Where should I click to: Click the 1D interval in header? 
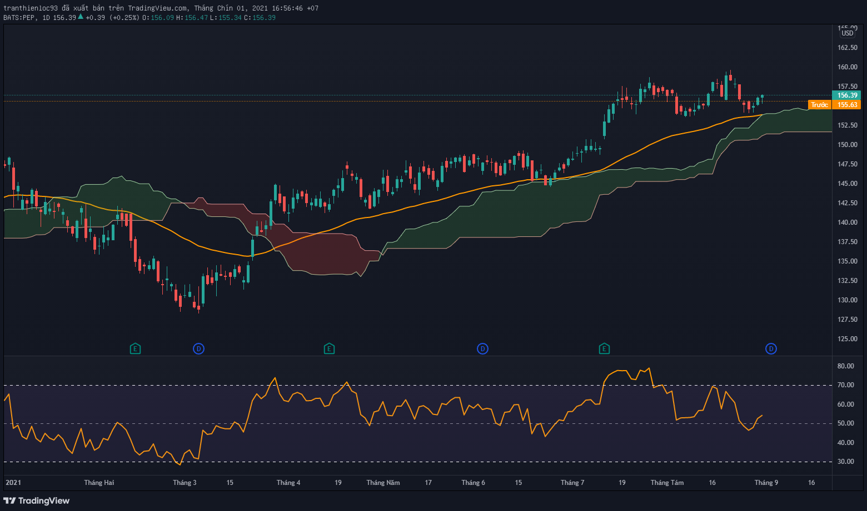point(46,18)
